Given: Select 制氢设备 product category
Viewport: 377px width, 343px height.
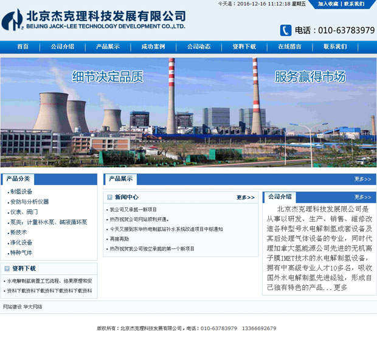Looking at the screenshot, I should point(21,192).
